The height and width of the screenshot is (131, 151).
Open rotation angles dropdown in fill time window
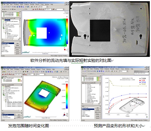pyautogui.click(x=52, y=9)
